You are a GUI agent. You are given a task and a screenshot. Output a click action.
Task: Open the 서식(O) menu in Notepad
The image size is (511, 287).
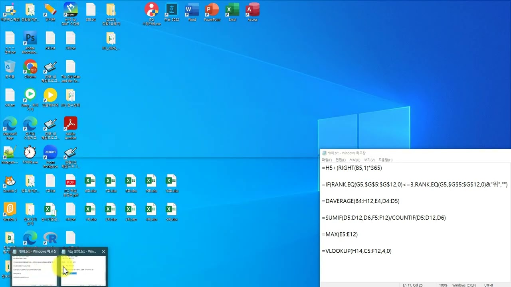pyautogui.click(x=355, y=160)
